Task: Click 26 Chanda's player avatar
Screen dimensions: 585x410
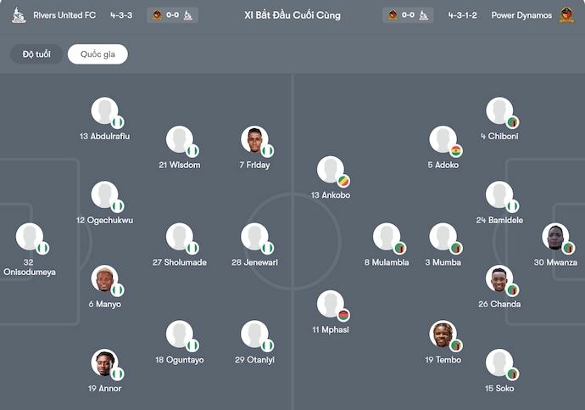Action: tap(499, 279)
